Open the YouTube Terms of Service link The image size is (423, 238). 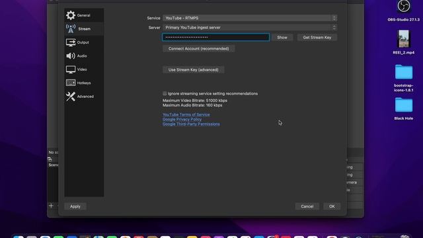pos(186,114)
